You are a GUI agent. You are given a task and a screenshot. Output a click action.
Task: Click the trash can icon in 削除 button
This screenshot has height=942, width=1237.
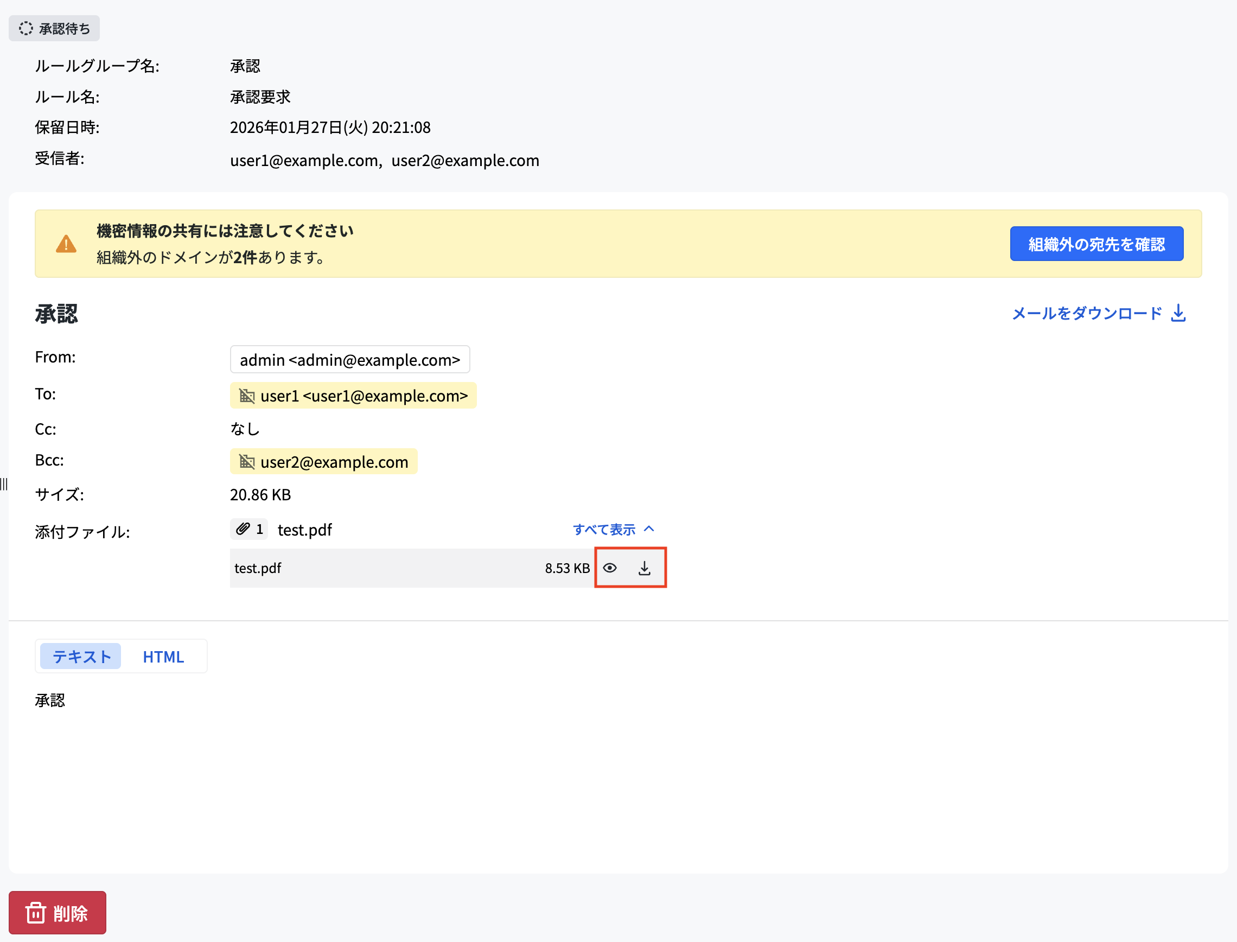35,913
